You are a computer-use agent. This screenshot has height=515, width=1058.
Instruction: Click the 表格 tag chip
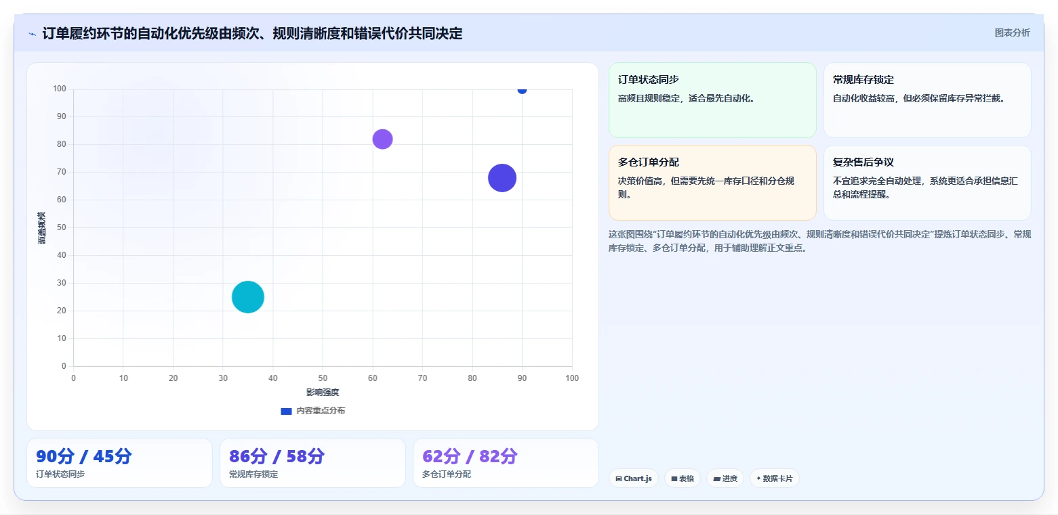683,478
